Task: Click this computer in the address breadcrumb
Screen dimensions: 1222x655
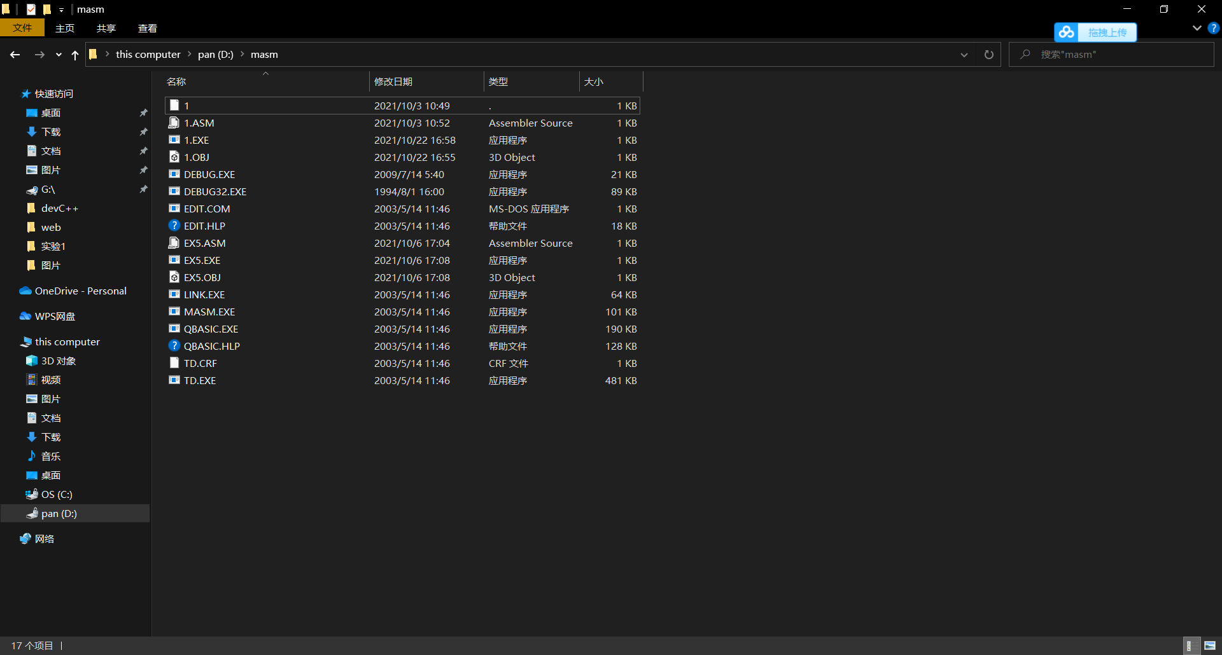Action: coord(148,54)
